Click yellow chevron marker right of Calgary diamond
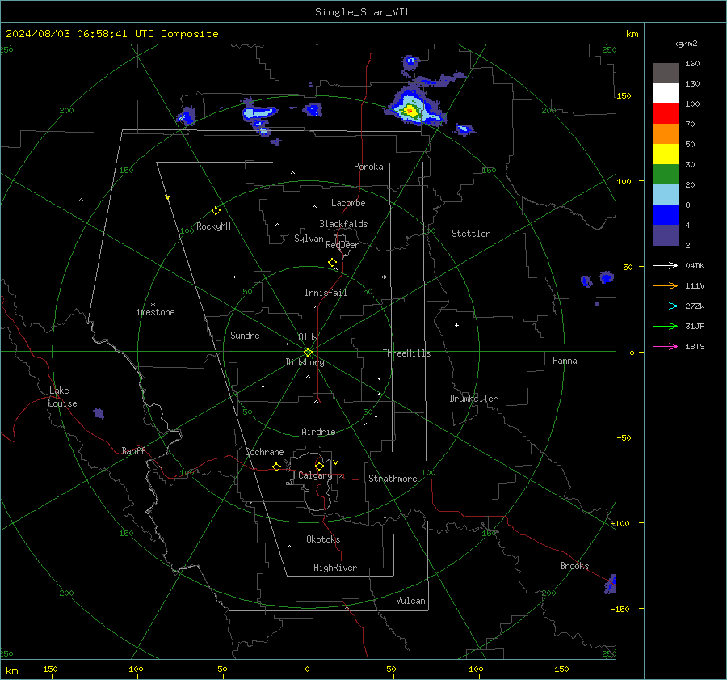Screen dimensions: 727x680 tap(336, 462)
